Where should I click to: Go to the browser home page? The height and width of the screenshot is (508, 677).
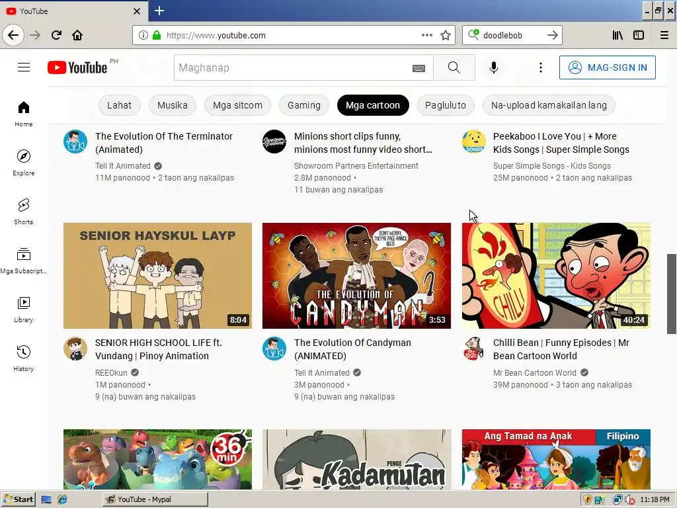click(77, 35)
